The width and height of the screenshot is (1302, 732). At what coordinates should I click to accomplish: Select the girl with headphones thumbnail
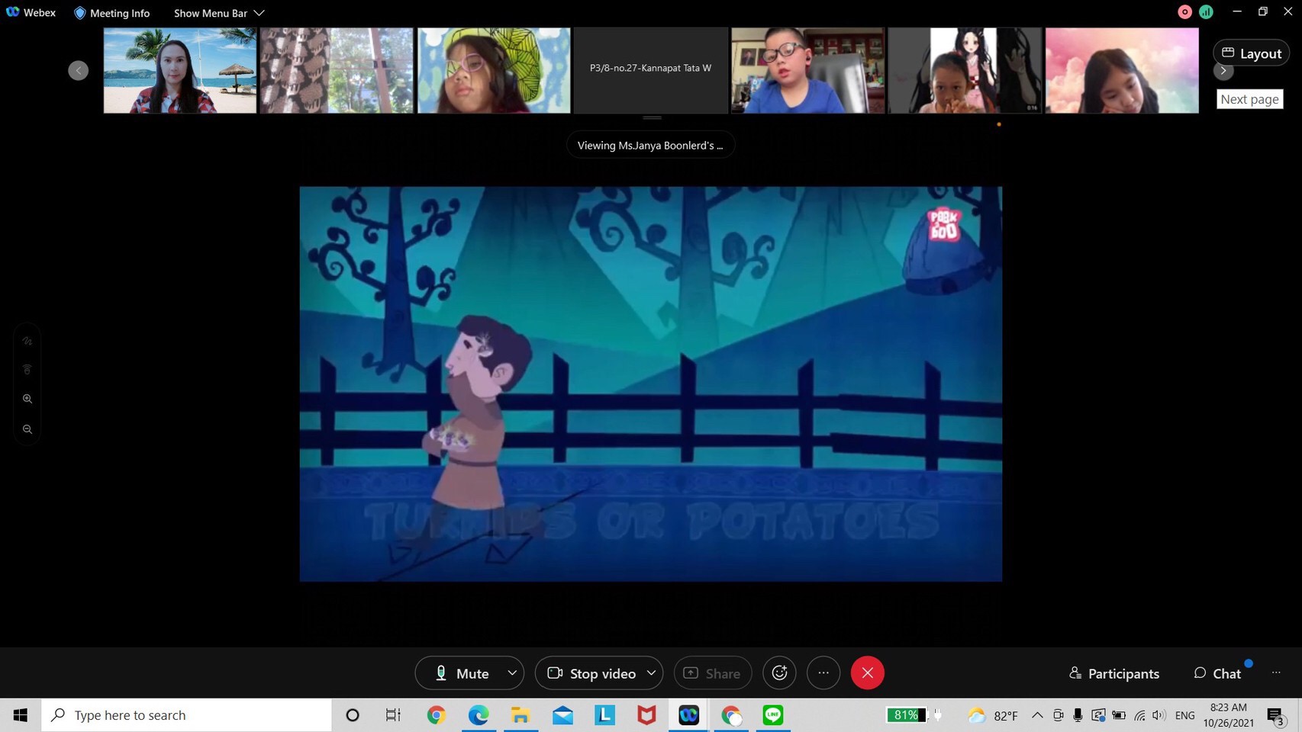494,70
